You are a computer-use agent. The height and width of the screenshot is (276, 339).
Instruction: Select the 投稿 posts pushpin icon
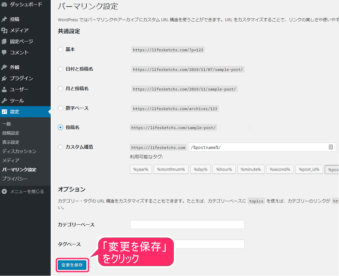4,19
